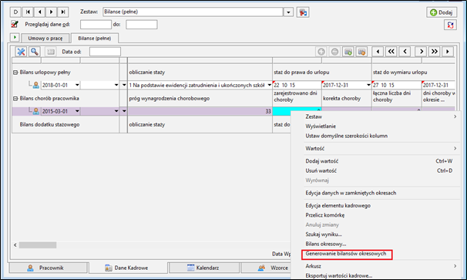The height and width of the screenshot is (280, 467).
Task: Click the magnifier search icon in grid toolbar
Action: (35, 52)
